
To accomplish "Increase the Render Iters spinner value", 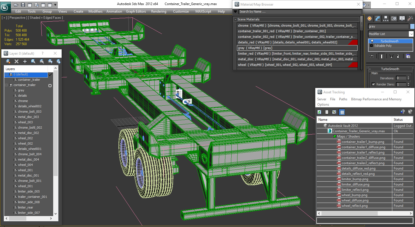I will tap(408, 83).
